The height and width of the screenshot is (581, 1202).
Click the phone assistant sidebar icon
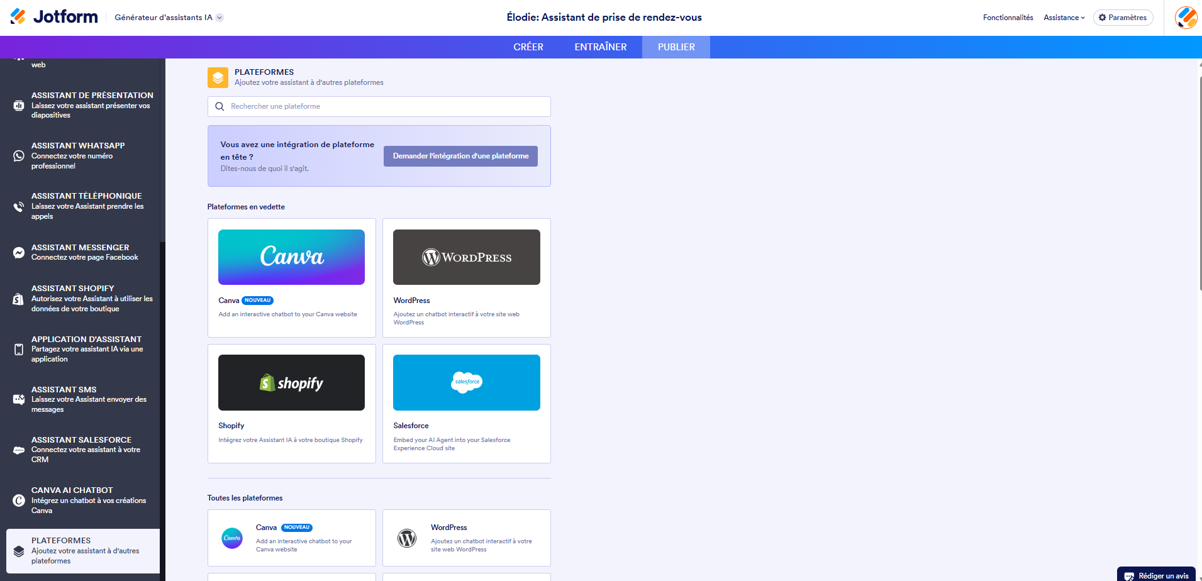coord(19,206)
